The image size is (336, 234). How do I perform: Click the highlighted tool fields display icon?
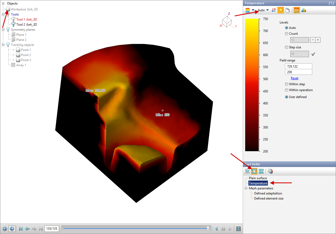click(x=254, y=171)
